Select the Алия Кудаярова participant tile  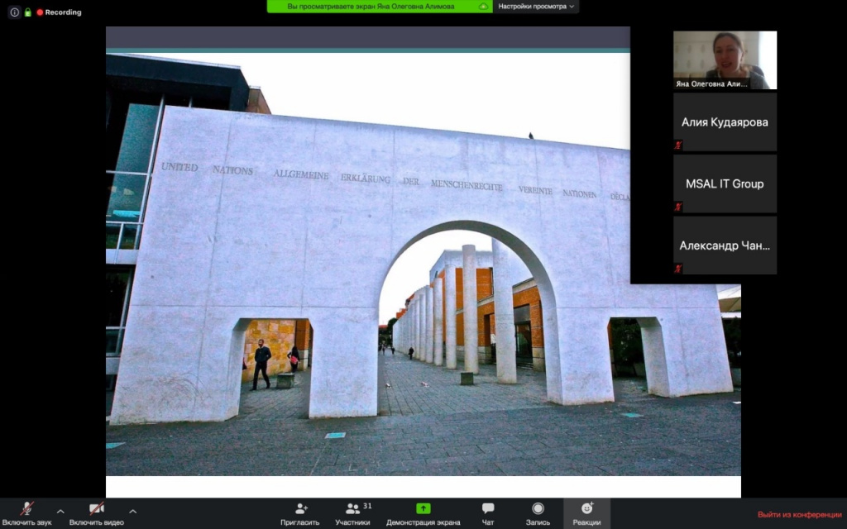coord(725,122)
